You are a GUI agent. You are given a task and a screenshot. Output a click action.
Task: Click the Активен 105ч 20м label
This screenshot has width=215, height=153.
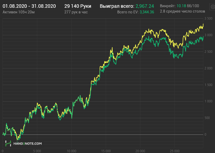pos(19,12)
